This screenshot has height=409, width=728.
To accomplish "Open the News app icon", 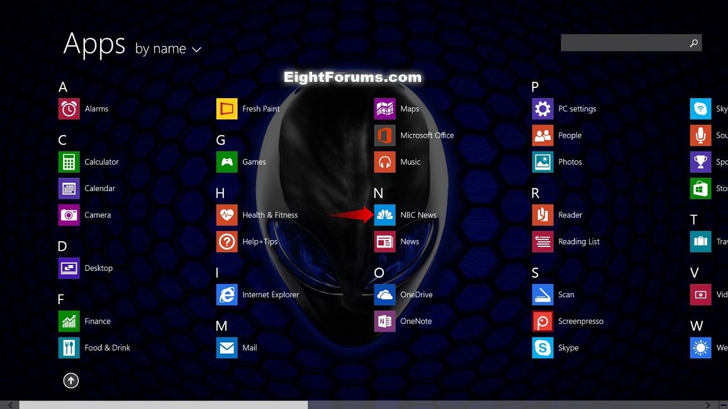I will (x=385, y=242).
